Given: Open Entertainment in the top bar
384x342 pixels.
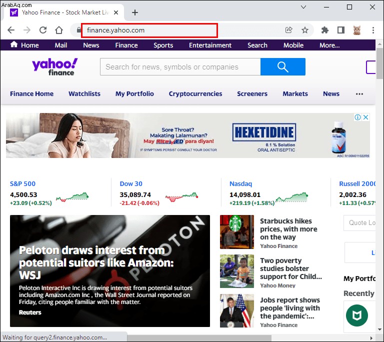Looking at the screenshot, I should tap(210, 45).
